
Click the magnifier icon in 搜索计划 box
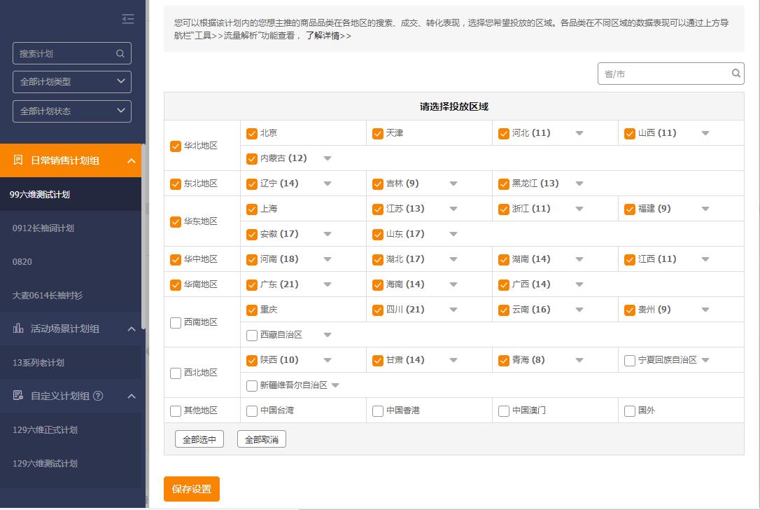pyautogui.click(x=120, y=53)
